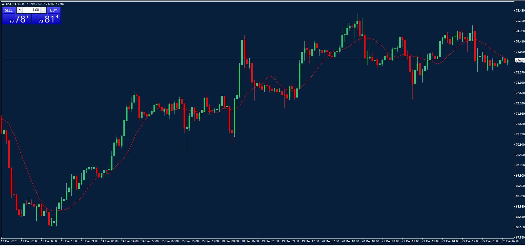Screen dimensions: 525x246
Task: Click the 70.590 price axis label
Action: (x=520, y=155)
